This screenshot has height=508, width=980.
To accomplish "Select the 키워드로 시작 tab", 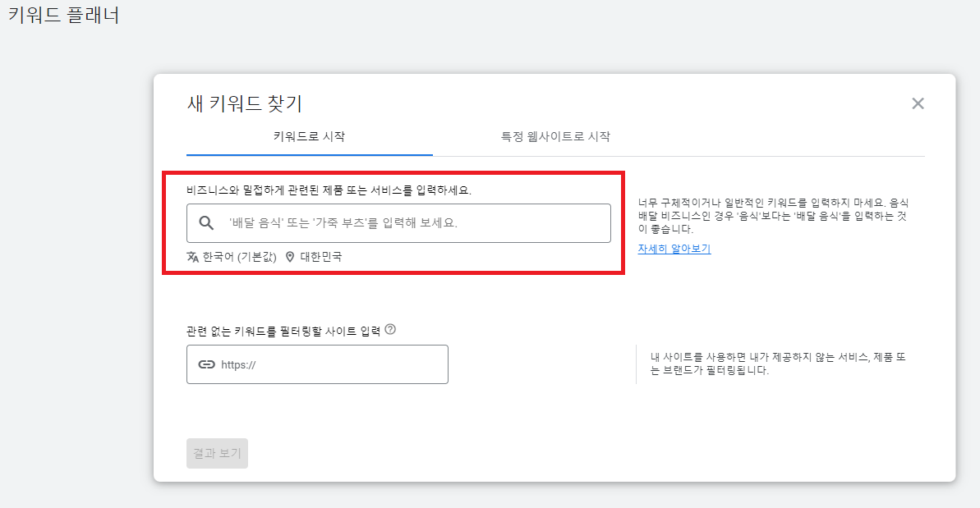I will 311,135.
